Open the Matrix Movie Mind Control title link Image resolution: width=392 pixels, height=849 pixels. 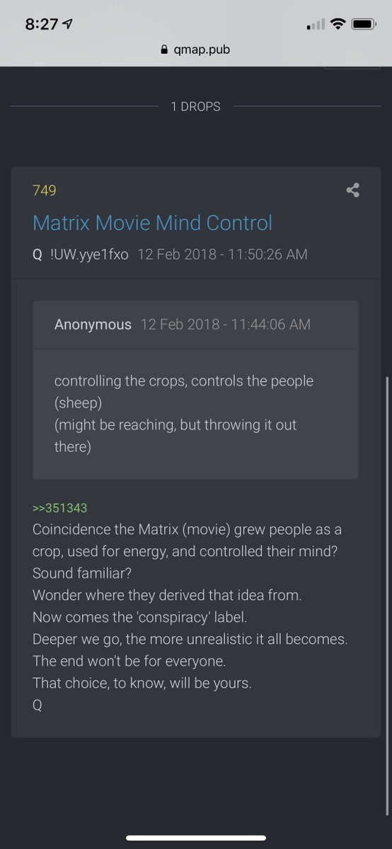coord(152,223)
